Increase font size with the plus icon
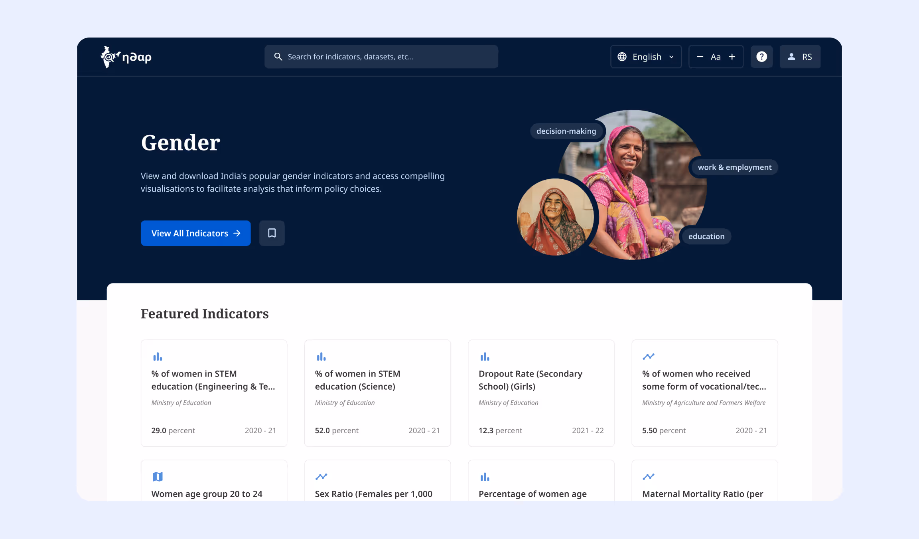 pyautogui.click(x=732, y=57)
